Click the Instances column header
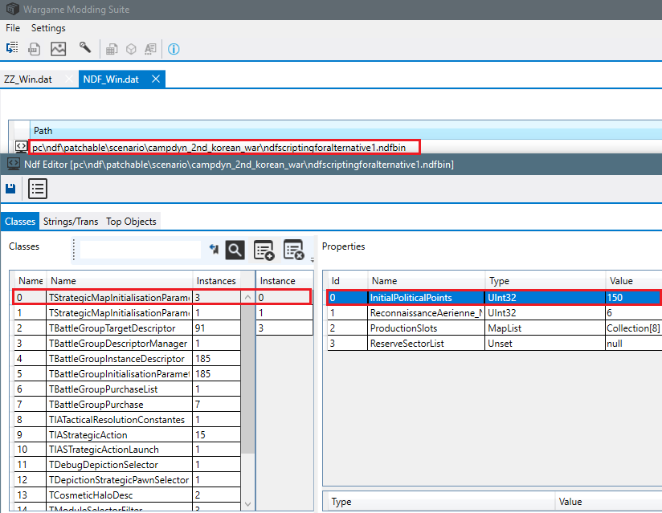 click(x=216, y=281)
